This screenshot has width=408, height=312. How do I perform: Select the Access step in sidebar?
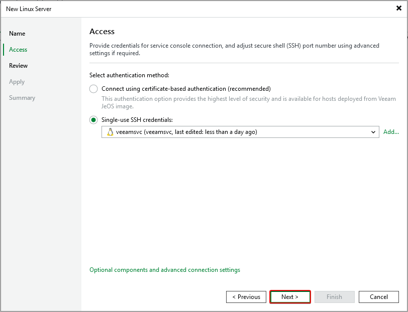pos(18,50)
